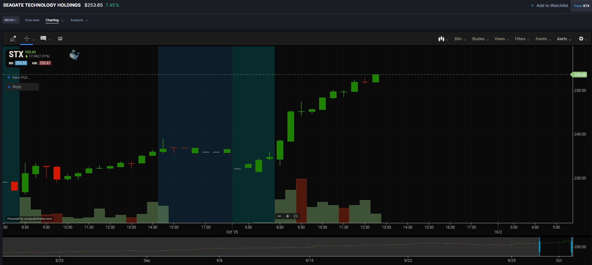Viewport: 592px width, 265px height.
Task: Click the 8/25 date in the navigator
Action: pos(59,261)
